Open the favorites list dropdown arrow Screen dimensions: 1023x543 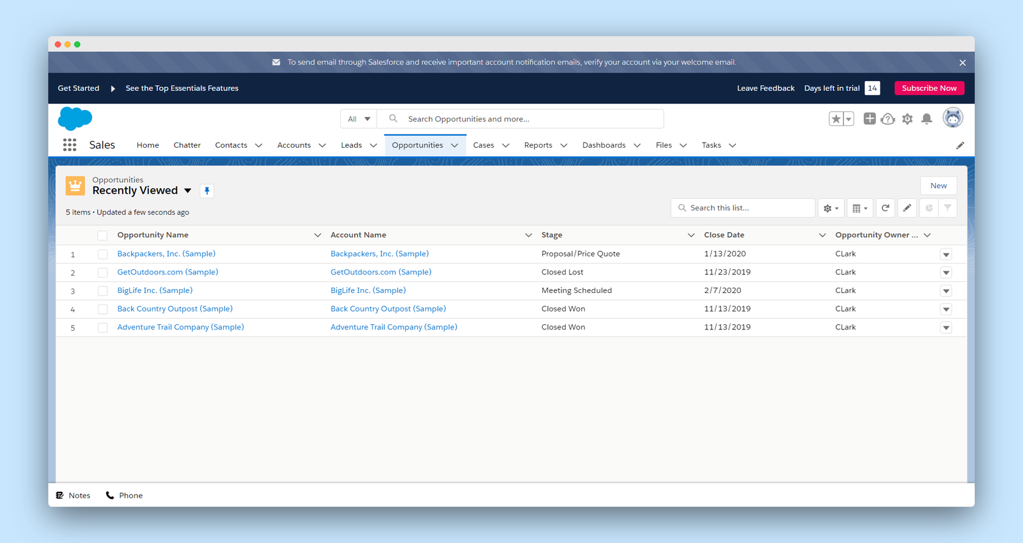point(848,119)
